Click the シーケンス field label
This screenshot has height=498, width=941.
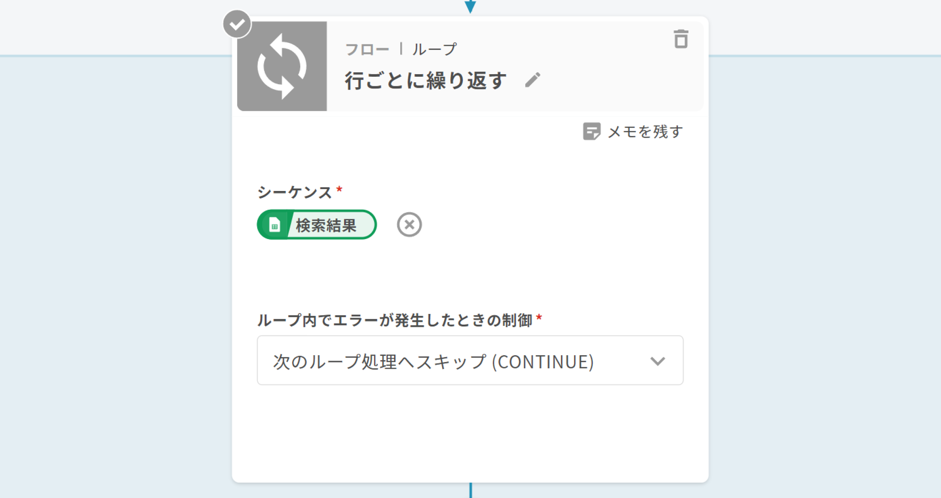294,192
